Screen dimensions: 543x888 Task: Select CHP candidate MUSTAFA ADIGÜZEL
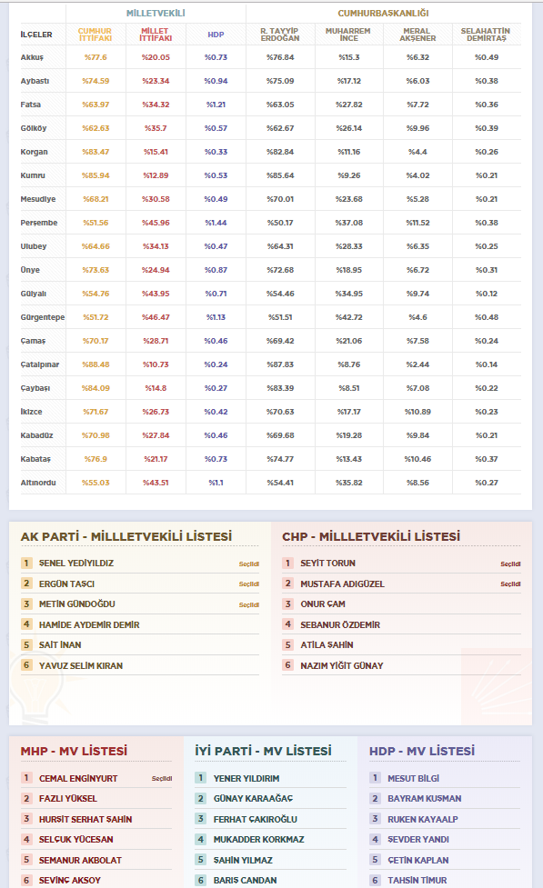point(342,584)
